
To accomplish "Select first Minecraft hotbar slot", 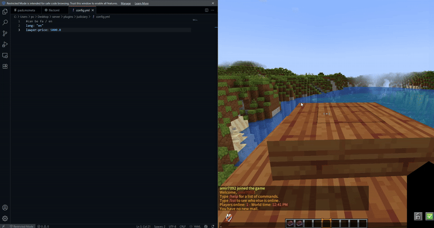I will (290, 223).
